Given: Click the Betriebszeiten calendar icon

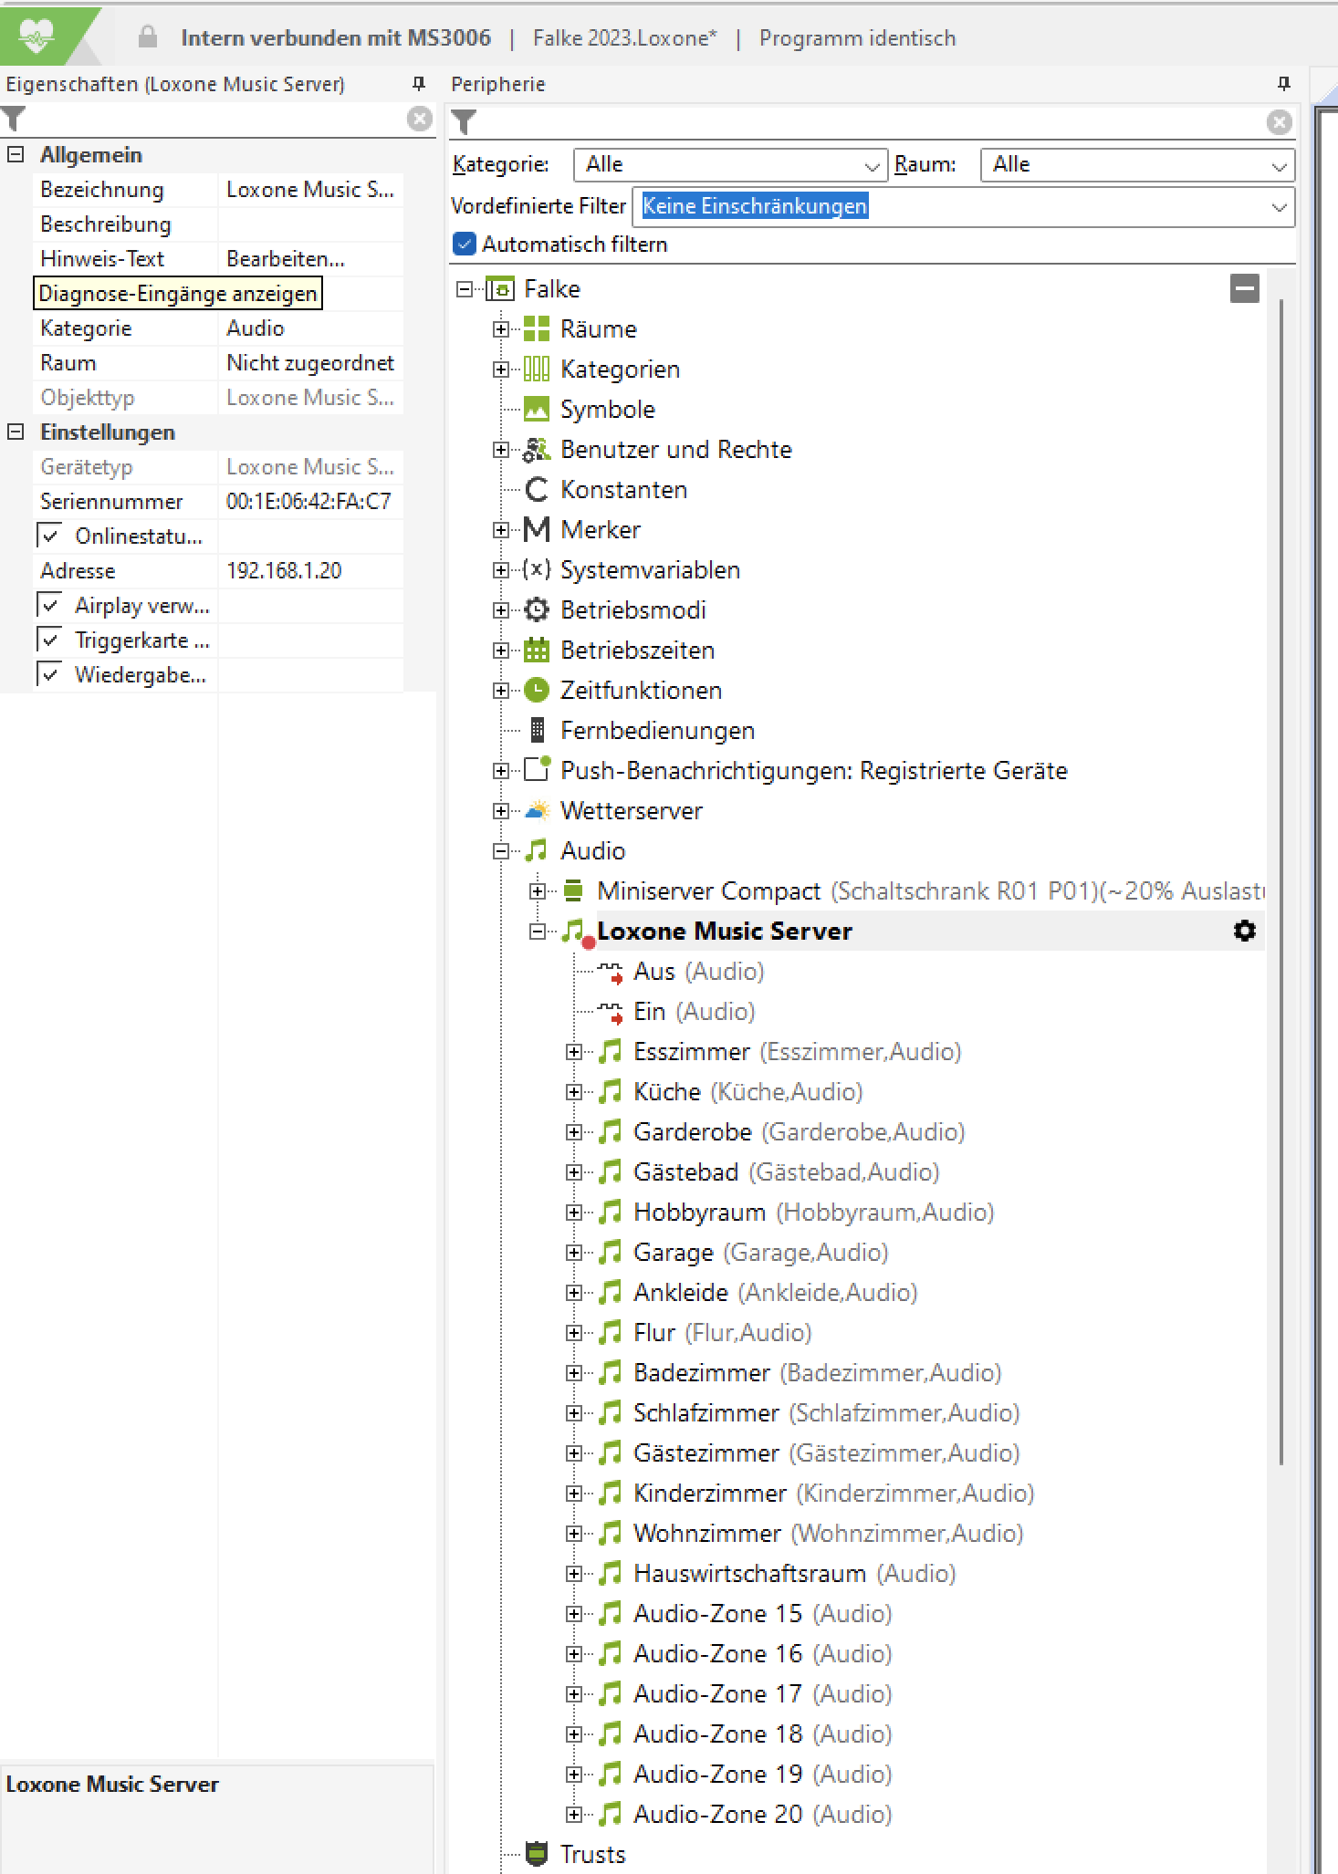Looking at the screenshot, I should 537,650.
